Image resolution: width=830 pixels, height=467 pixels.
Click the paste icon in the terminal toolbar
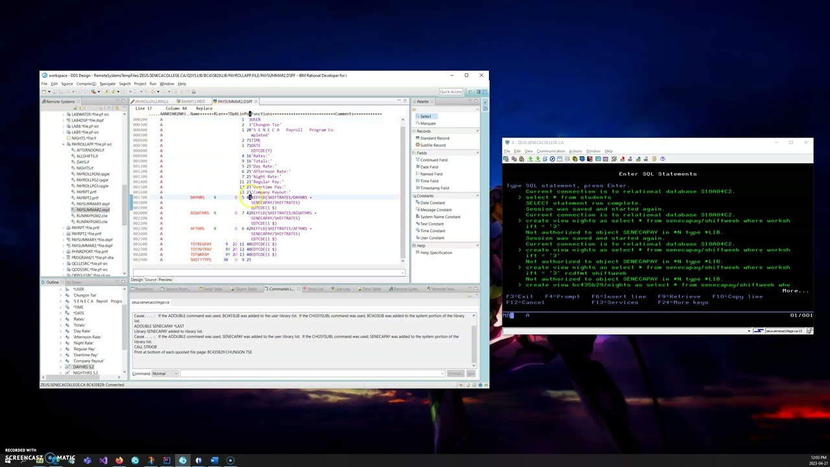522,159
